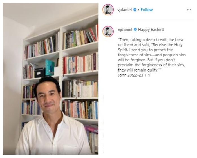Click the "Receive the Holy Spirit" line in caption
Image resolution: width=197 pixels, height=158 pixels.
click(x=150, y=45)
